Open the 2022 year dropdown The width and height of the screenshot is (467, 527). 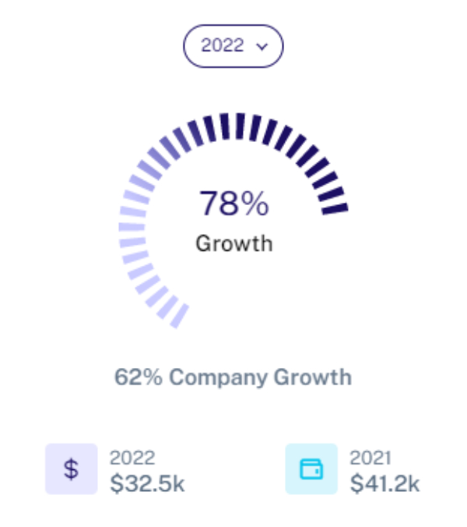click(232, 46)
